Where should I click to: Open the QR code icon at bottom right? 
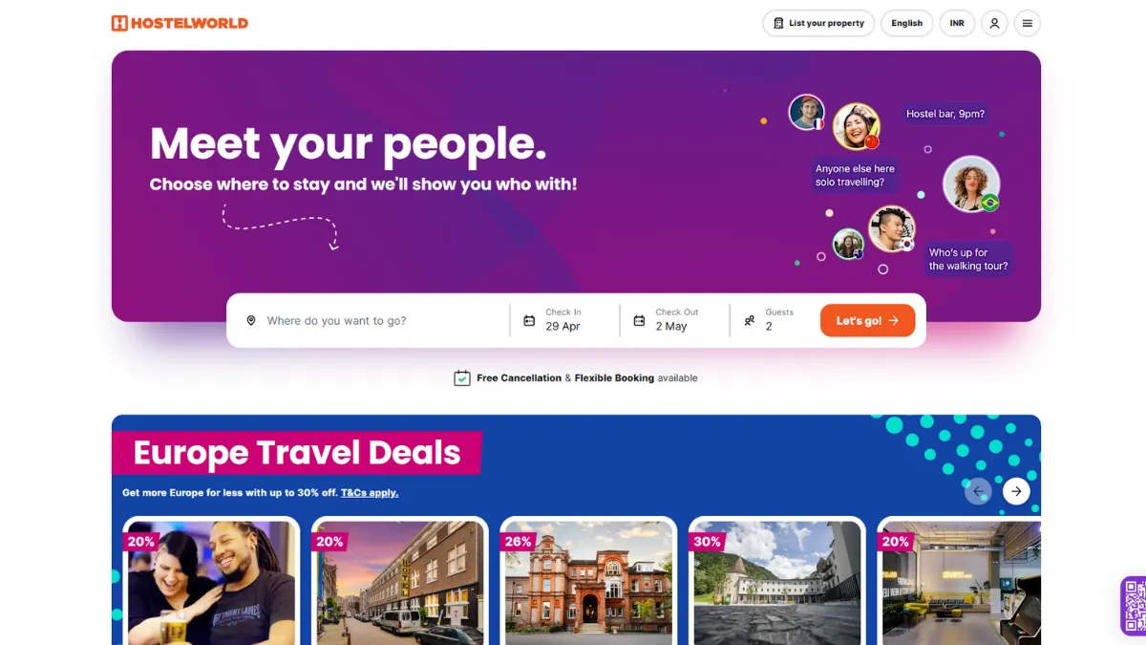[1134, 606]
